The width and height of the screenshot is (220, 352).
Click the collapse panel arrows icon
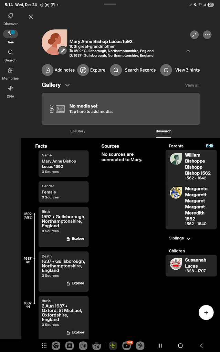point(195,35)
